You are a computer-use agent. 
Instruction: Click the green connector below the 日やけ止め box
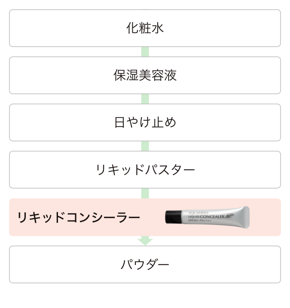tap(145, 146)
